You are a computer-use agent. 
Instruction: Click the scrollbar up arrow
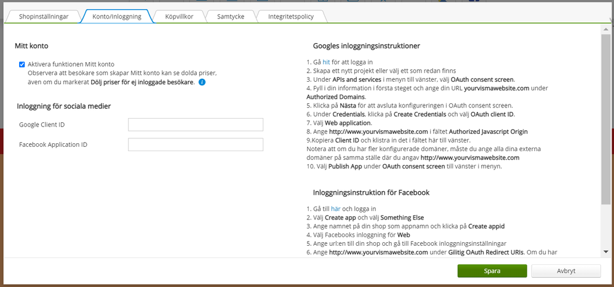pyautogui.click(x=607, y=29)
